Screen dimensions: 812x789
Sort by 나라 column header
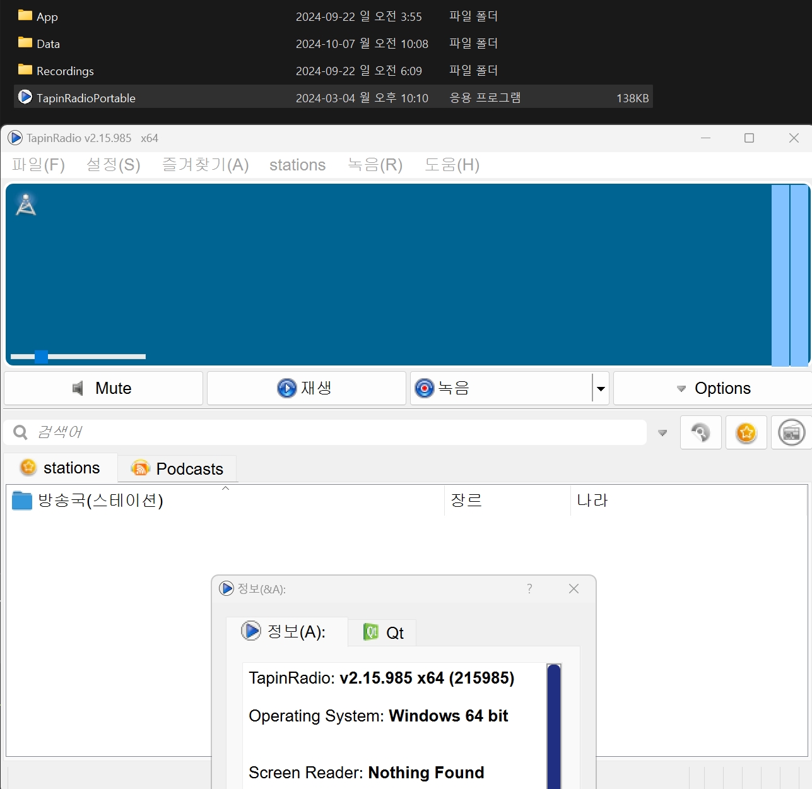689,501
